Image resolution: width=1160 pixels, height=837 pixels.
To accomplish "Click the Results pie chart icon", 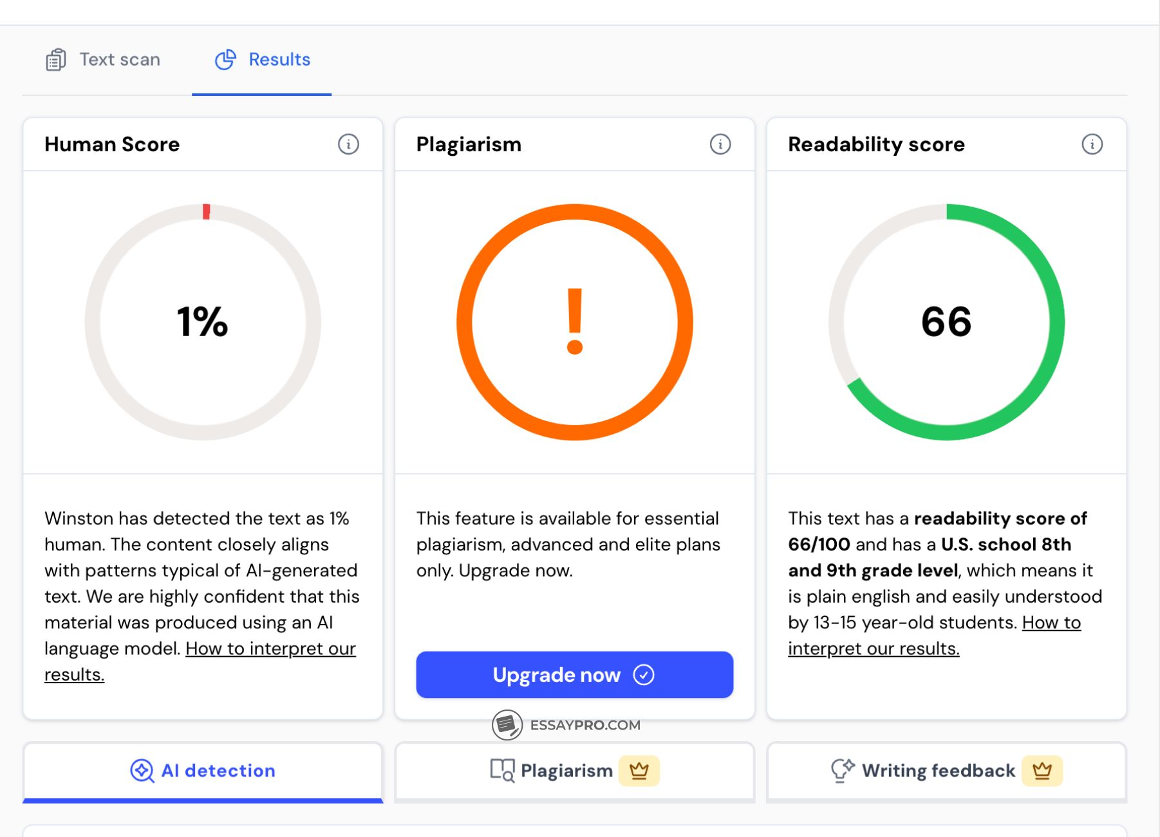I will click(x=225, y=60).
